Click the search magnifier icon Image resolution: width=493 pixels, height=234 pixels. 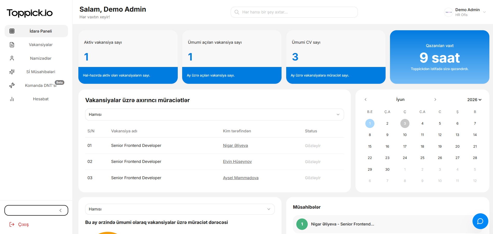(x=237, y=12)
